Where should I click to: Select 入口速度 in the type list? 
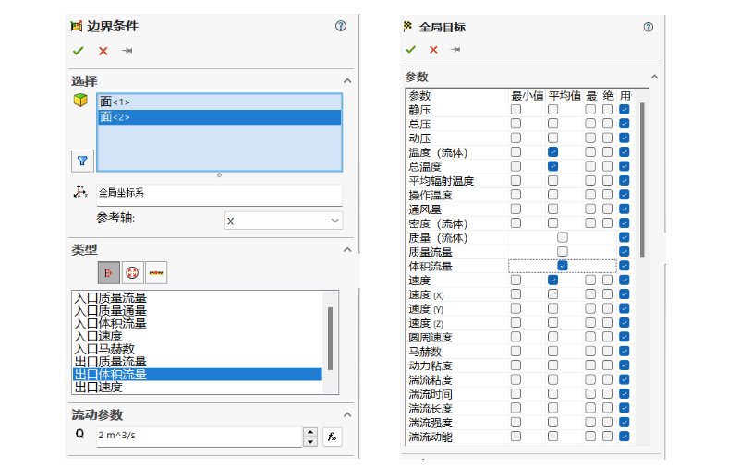(98, 336)
